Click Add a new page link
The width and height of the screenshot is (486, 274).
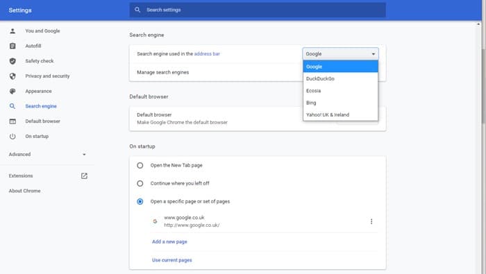coord(169,242)
